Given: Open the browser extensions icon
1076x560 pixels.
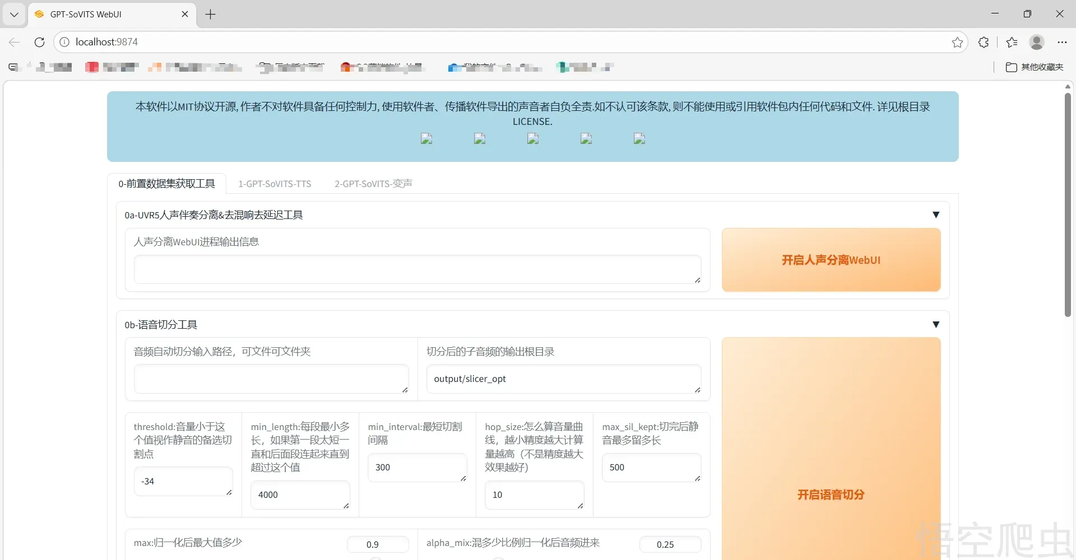Looking at the screenshot, I should [984, 42].
